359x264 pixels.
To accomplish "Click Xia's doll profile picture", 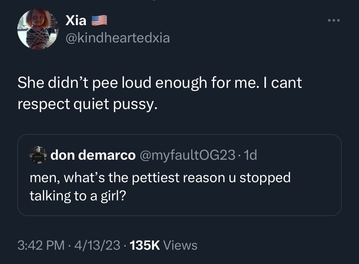I will [37, 29].
